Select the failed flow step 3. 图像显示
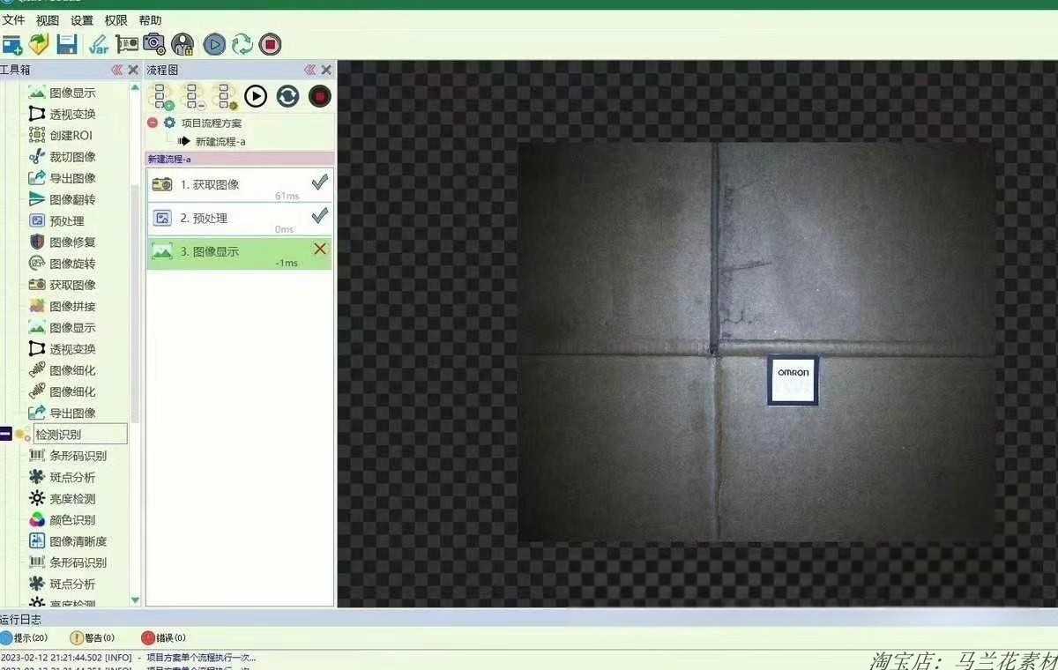The width and height of the screenshot is (1058, 670). [240, 253]
